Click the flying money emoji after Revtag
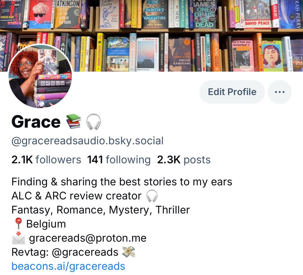The height and width of the screenshot is (275, 303). 129,252
